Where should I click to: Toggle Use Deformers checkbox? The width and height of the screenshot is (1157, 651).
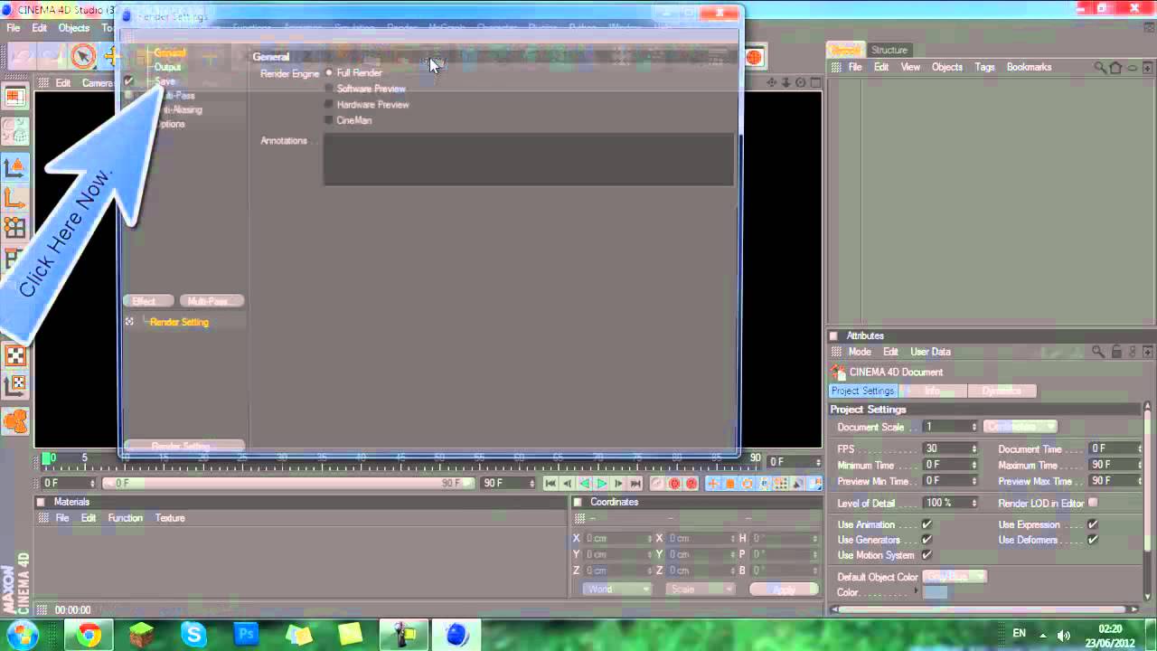[x=1093, y=540]
